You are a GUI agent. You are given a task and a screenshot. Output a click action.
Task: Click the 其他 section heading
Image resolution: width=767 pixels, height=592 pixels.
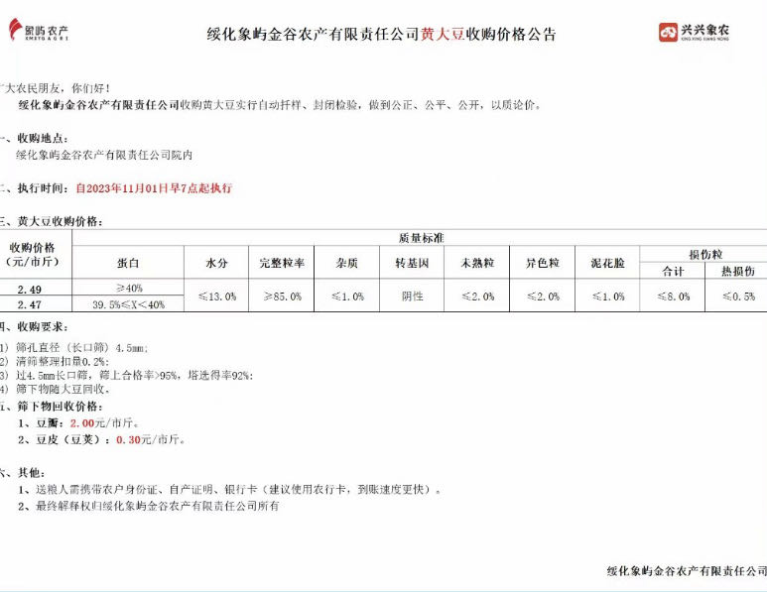click(23, 473)
